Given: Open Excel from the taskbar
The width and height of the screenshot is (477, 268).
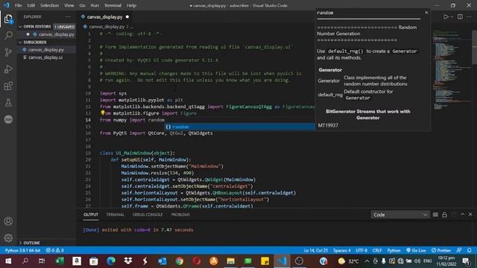Looking at the screenshot, I should pyautogui.click(x=60, y=261).
